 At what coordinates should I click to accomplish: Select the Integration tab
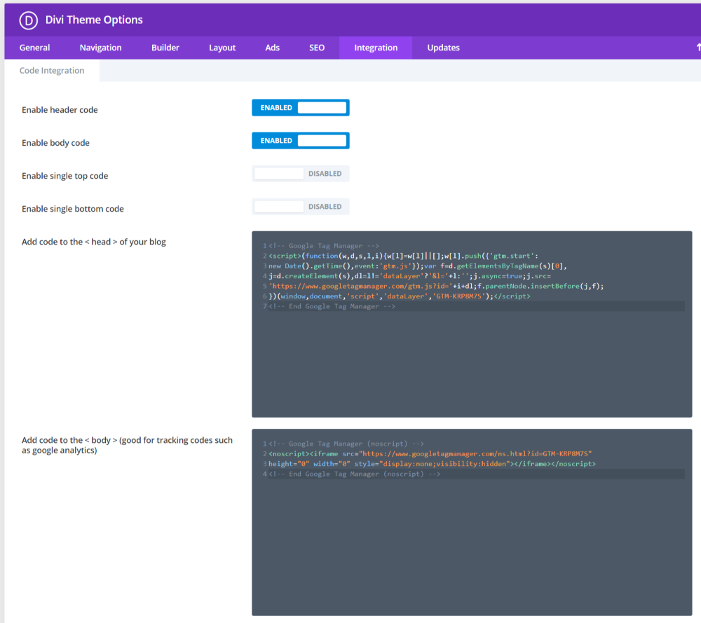pyautogui.click(x=376, y=48)
